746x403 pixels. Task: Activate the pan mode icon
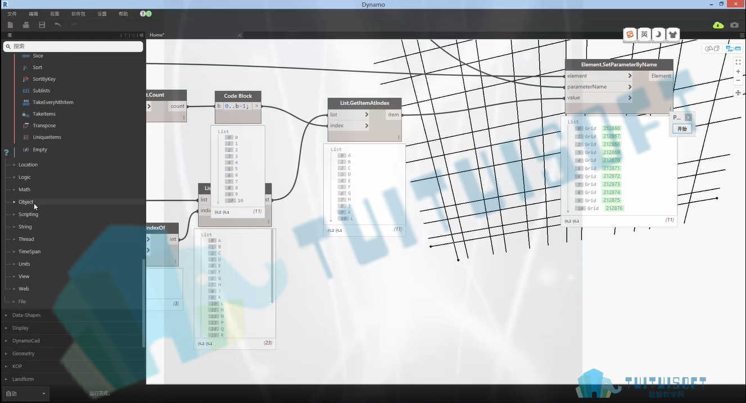738,93
